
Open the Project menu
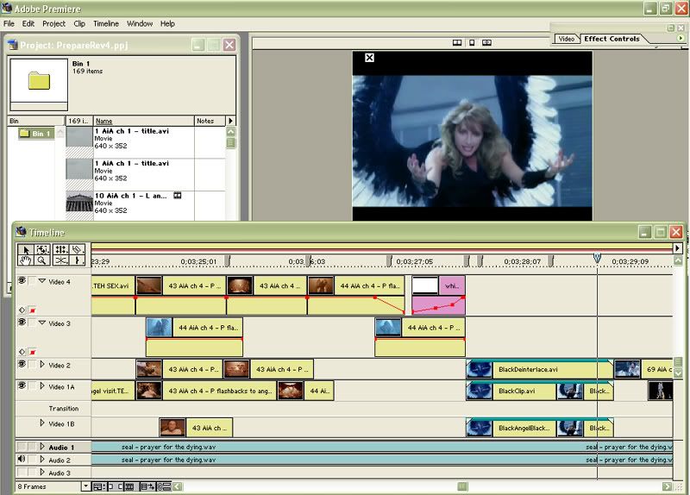53,24
